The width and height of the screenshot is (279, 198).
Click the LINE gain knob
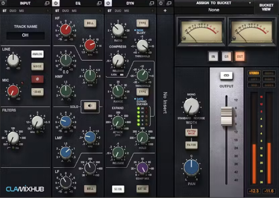point(13,60)
